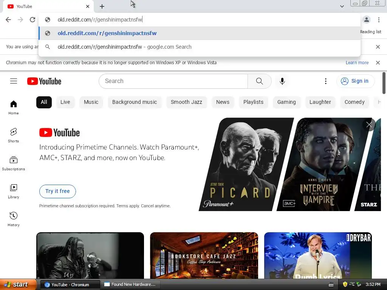
Task: Dismiss the Windows XP support warning bar
Action: point(378,63)
